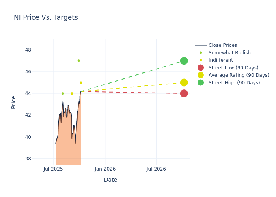The image size is (276, 197).
Task: Click the Somewhat Bullish dot at 47
Action: coord(78,61)
